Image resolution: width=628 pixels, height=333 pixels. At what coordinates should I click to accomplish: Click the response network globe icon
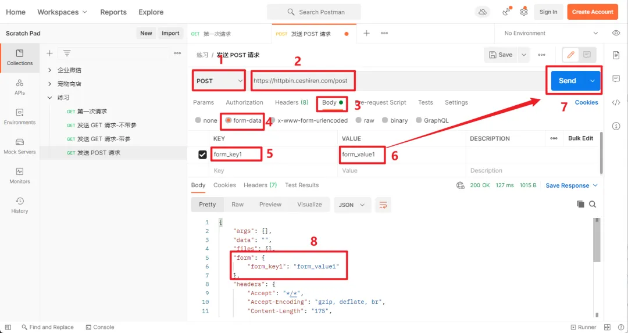pos(460,185)
